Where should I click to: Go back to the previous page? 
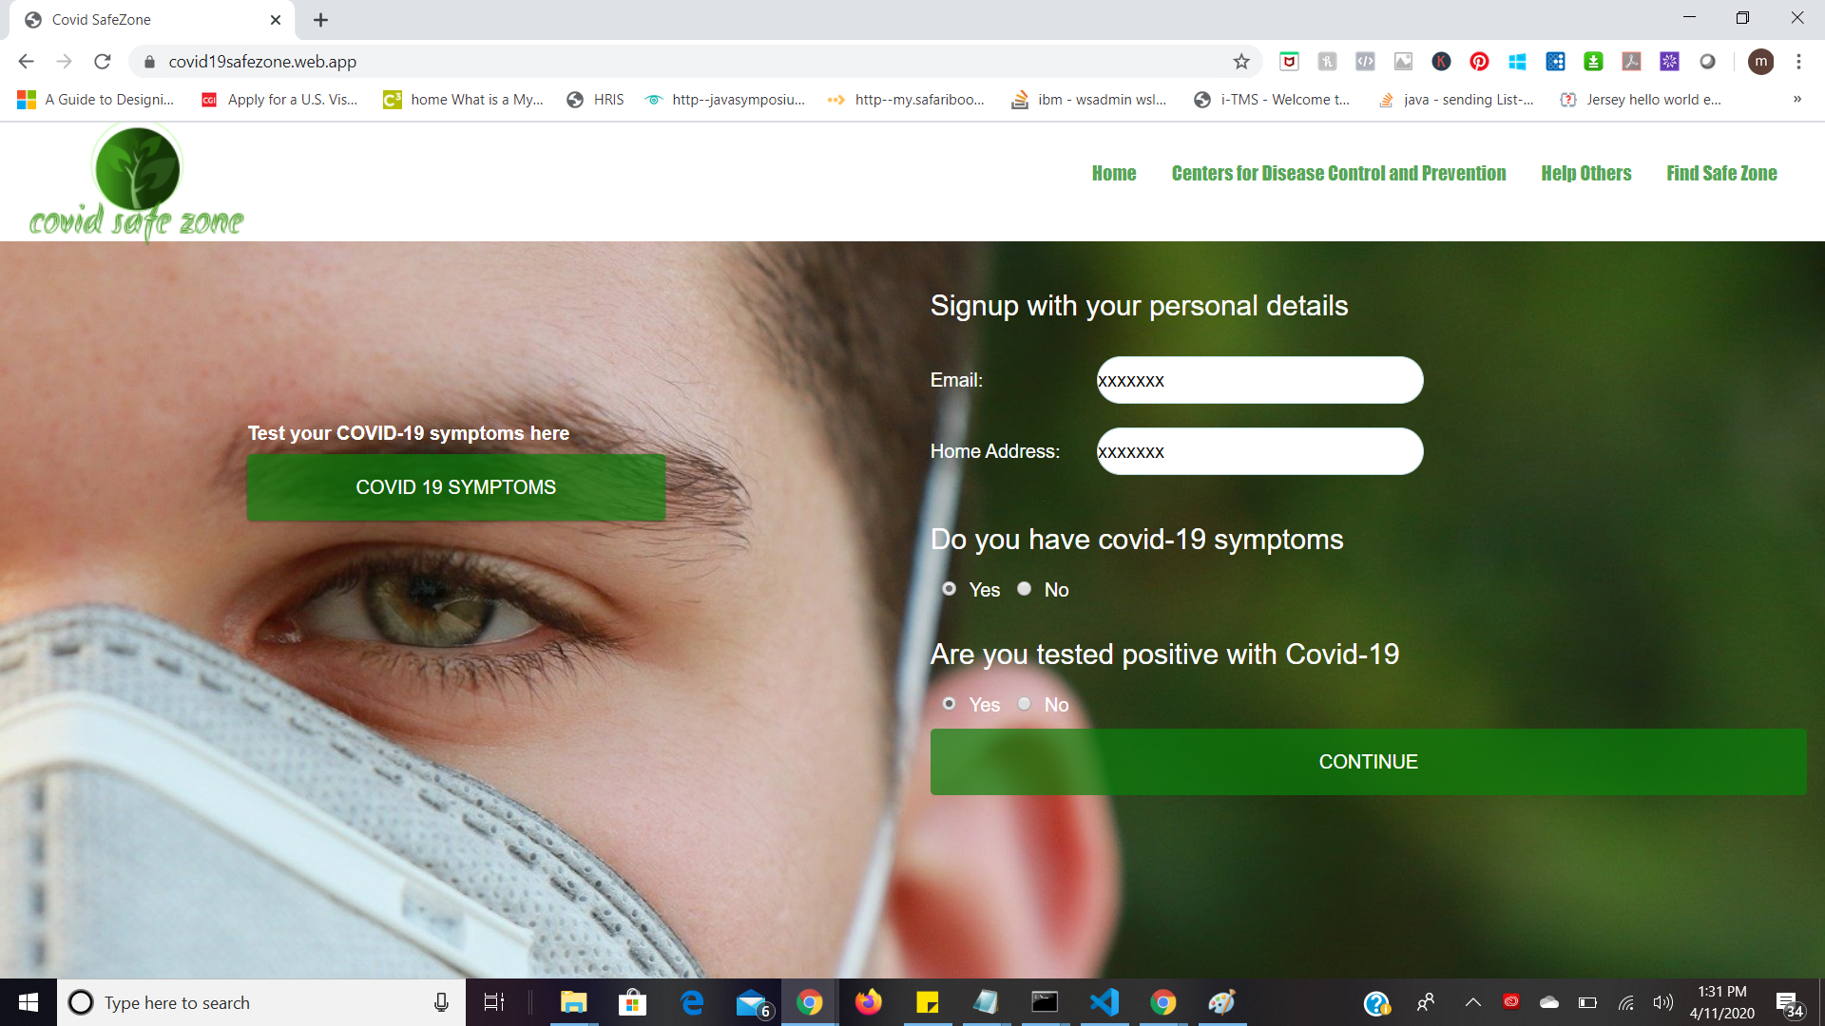26,62
